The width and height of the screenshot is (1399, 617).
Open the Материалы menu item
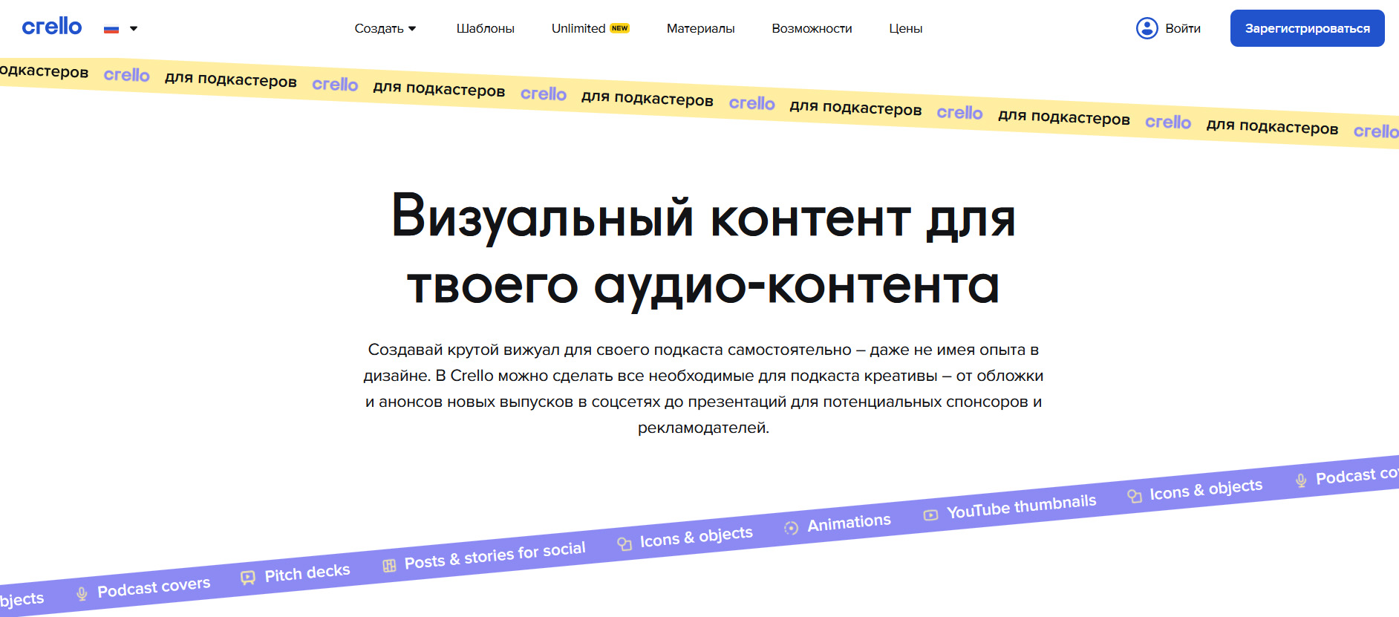point(700,28)
